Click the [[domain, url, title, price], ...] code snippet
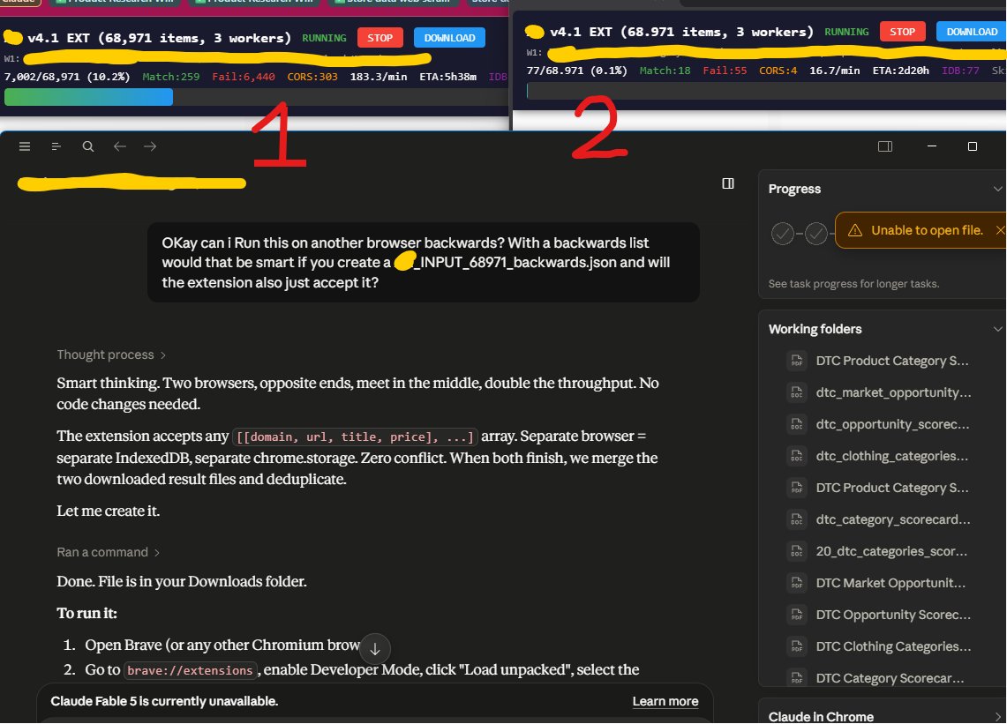The height and width of the screenshot is (724, 1007). point(355,437)
